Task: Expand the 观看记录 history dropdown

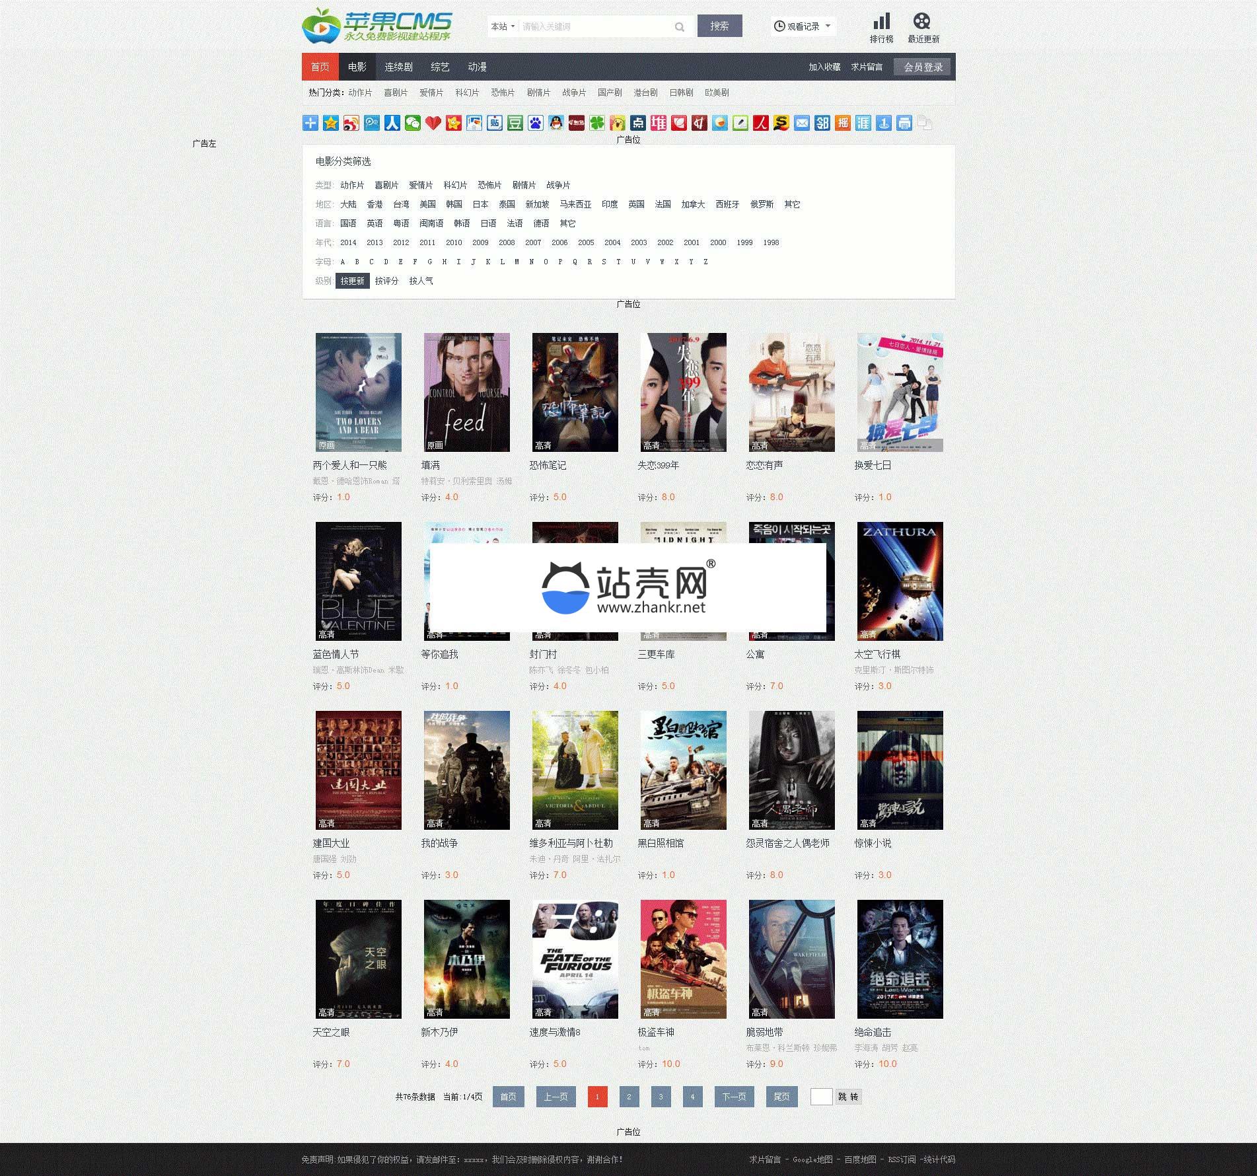Action: [x=803, y=26]
